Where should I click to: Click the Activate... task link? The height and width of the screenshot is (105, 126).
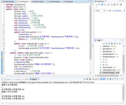click(x=118, y=11)
